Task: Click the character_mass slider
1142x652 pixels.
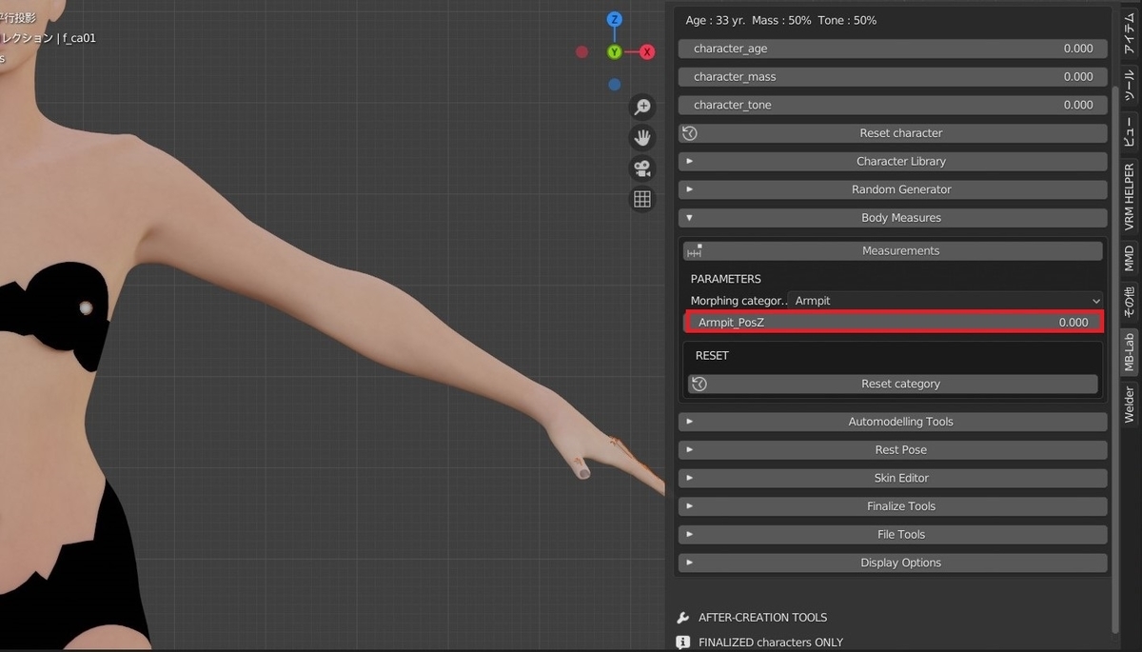Action: click(893, 76)
